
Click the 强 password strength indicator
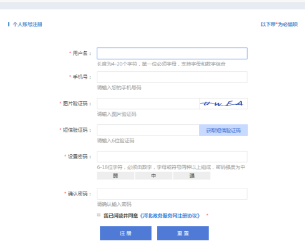pos(191,176)
